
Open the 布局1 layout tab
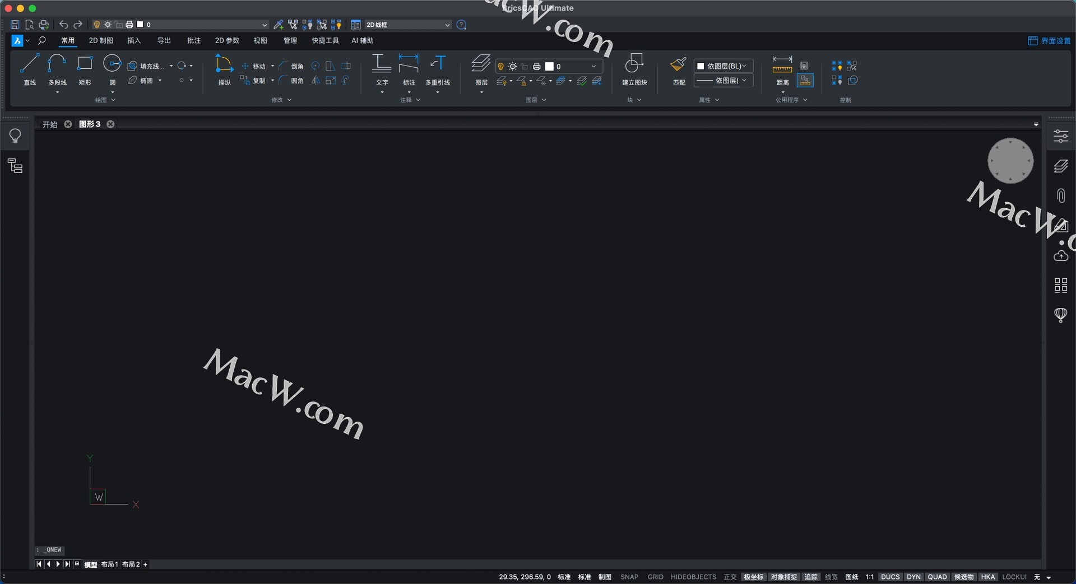coord(109,564)
